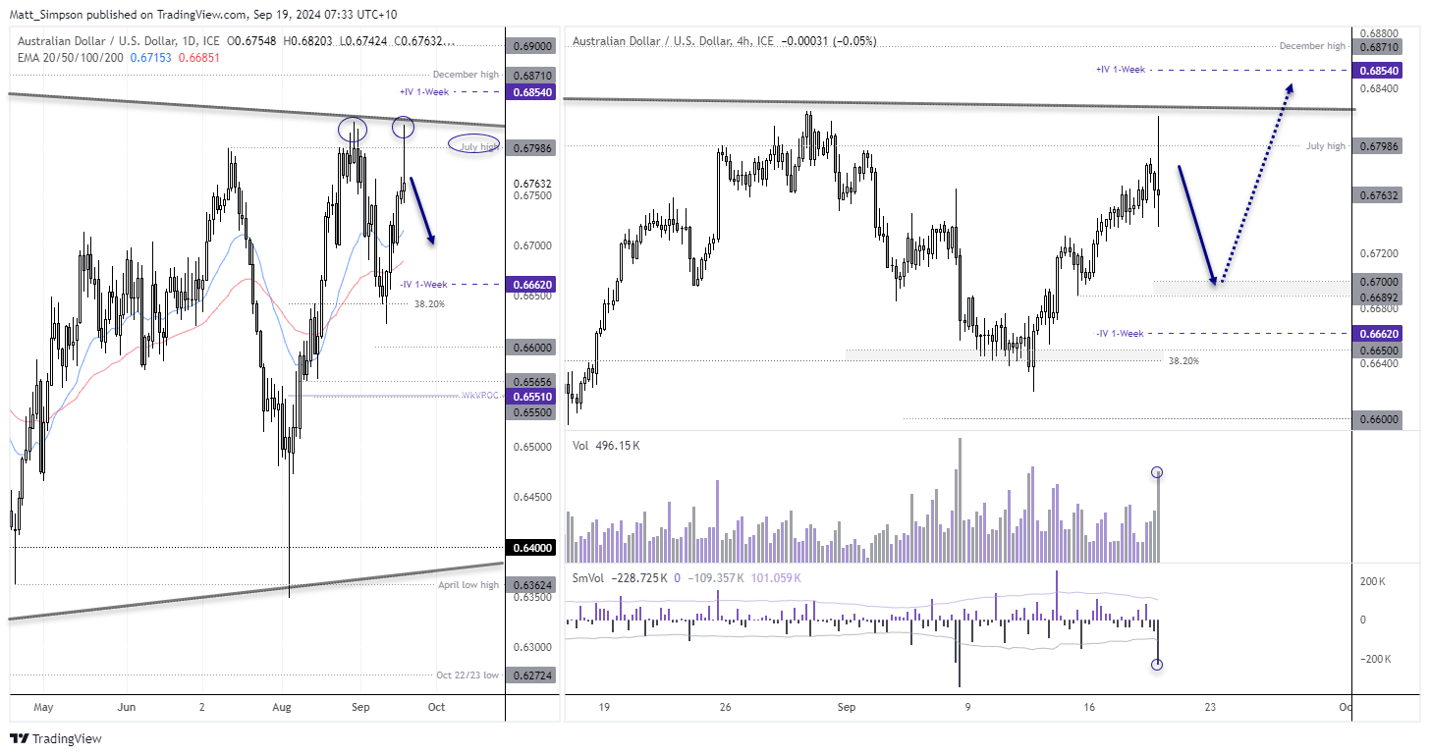Viewport: 1430px width, 756px height.
Task: Click the WkVPOC annotation text
Action: coord(481,396)
